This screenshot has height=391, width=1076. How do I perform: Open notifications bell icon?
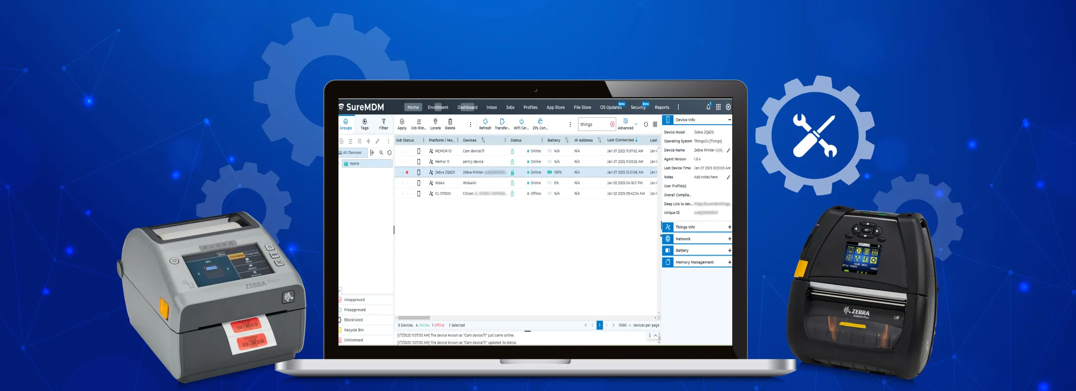click(x=708, y=107)
